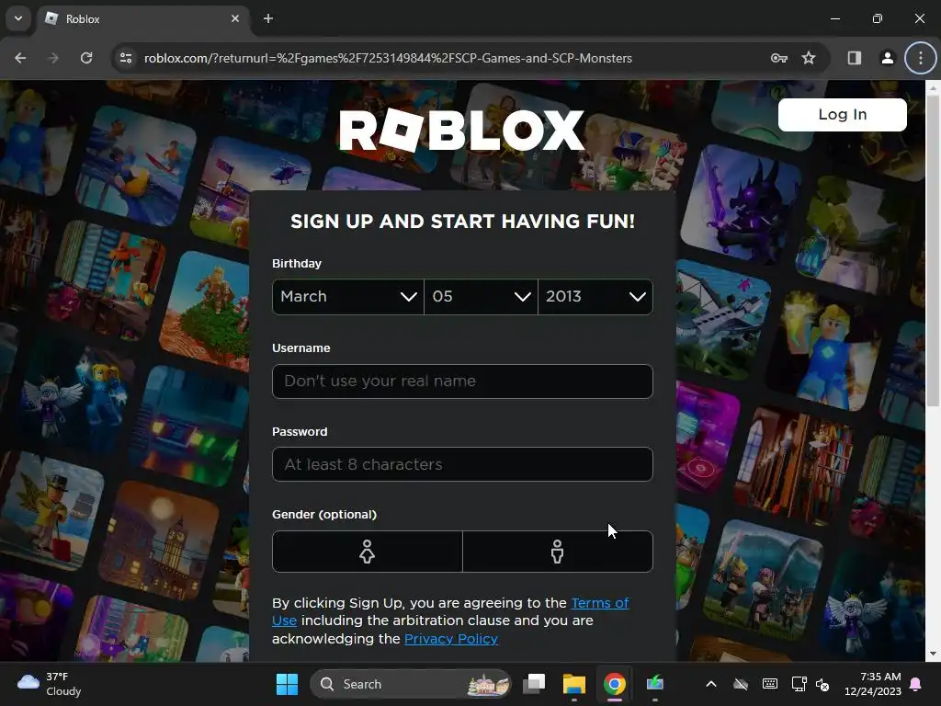Click the Chrome icon in the taskbar

pos(615,684)
